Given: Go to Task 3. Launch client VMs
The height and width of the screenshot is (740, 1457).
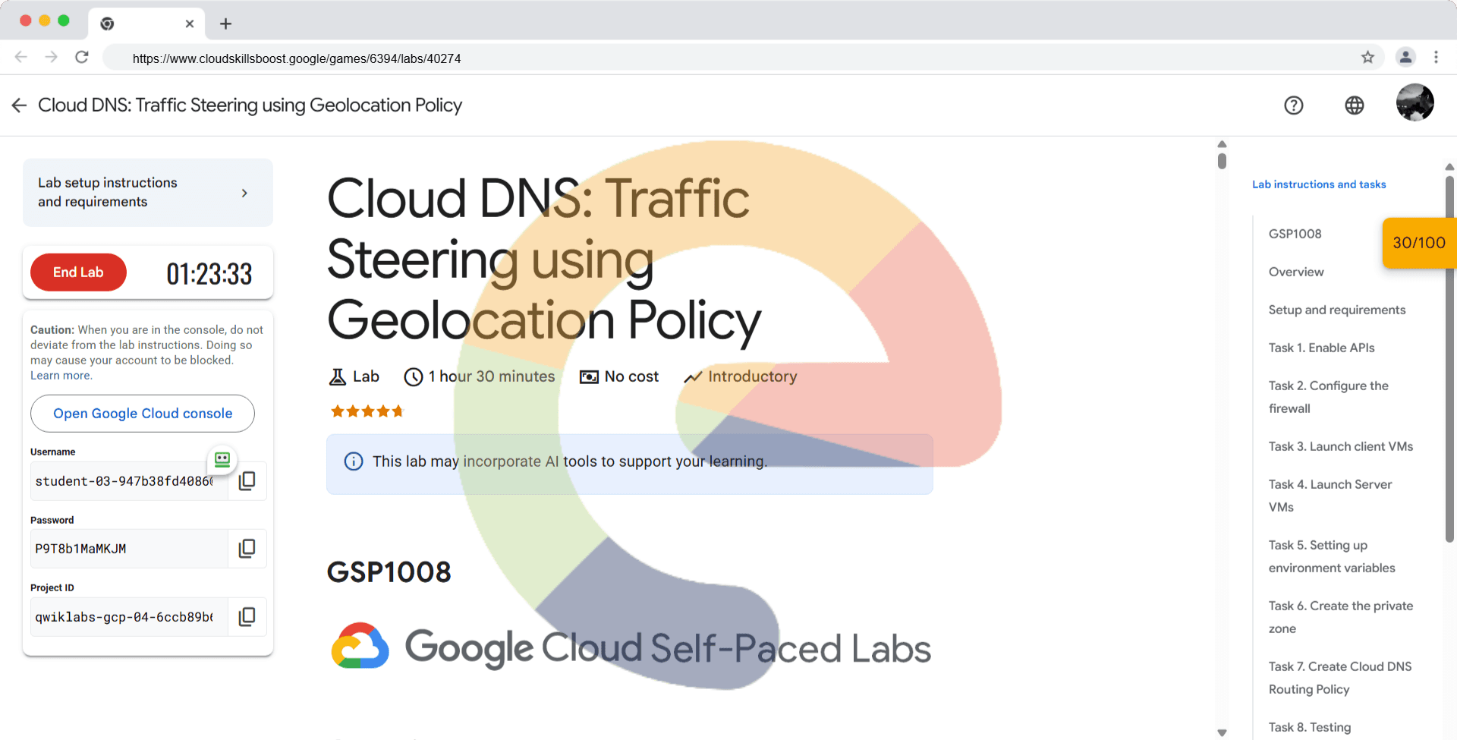Looking at the screenshot, I should point(1341,446).
